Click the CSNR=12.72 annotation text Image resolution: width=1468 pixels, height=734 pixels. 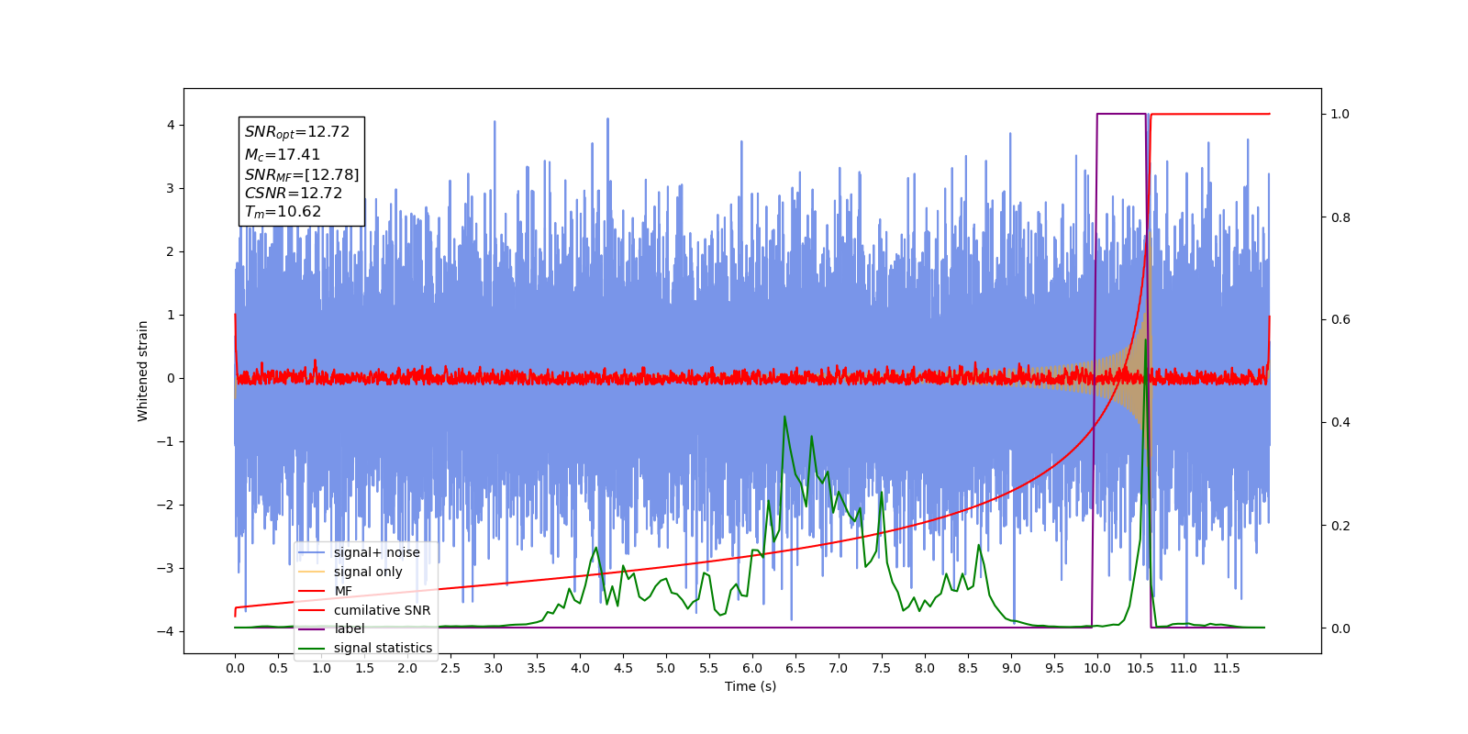(x=294, y=194)
